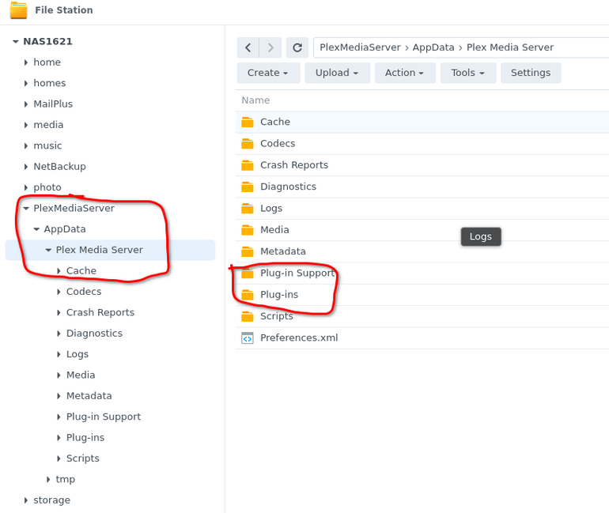Open the Action dropdown menu
The height and width of the screenshot is (513, 609).
tap(405, 73)
